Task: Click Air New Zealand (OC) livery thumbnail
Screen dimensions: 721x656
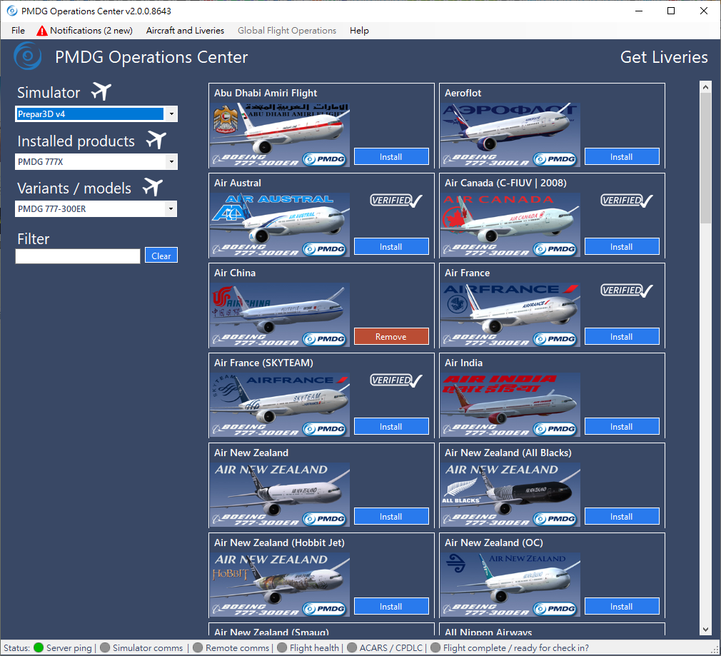Action: click(510, 585)
